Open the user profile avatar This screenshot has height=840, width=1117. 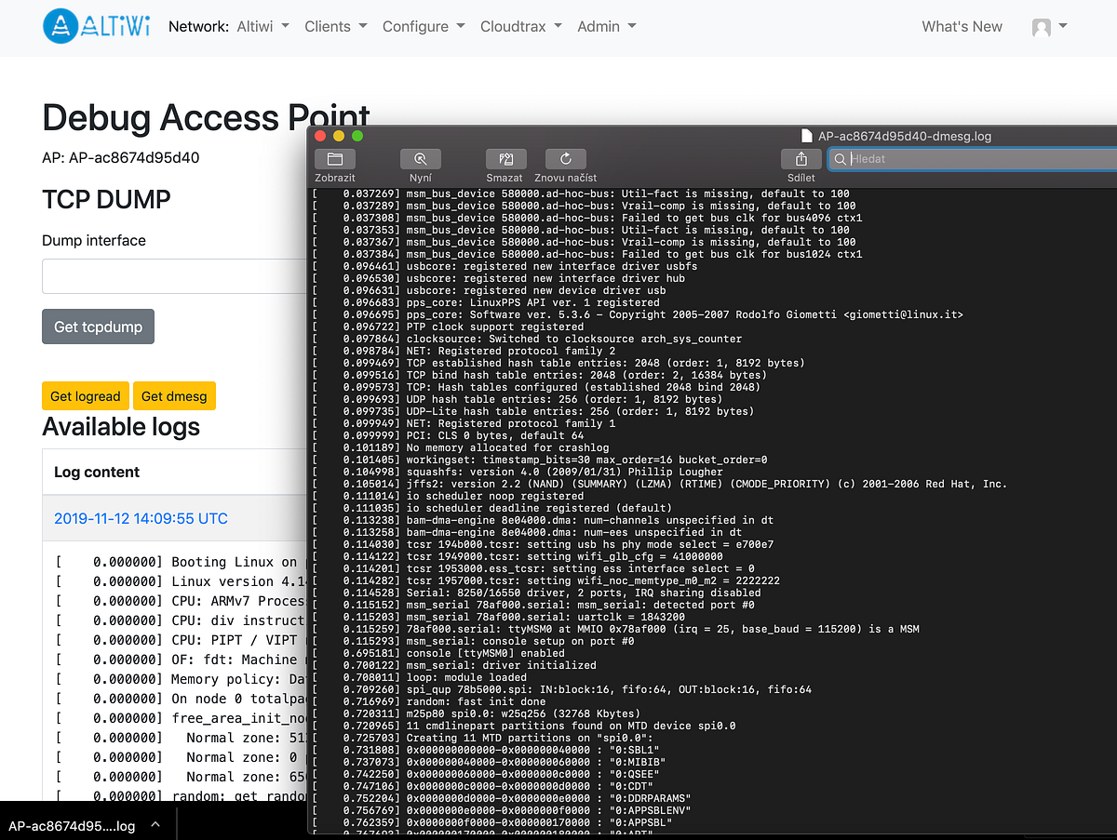point(1043,26)
